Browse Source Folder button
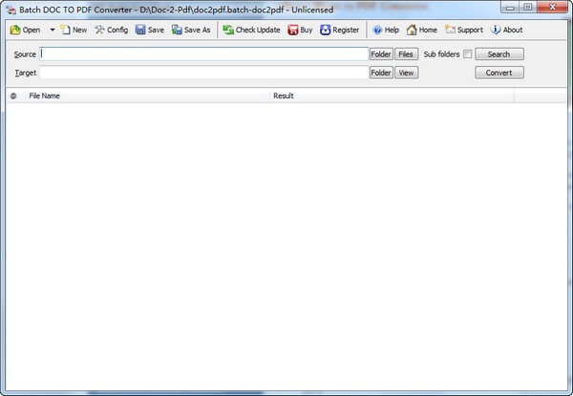573x396 pixels. [x=381, y=54]
